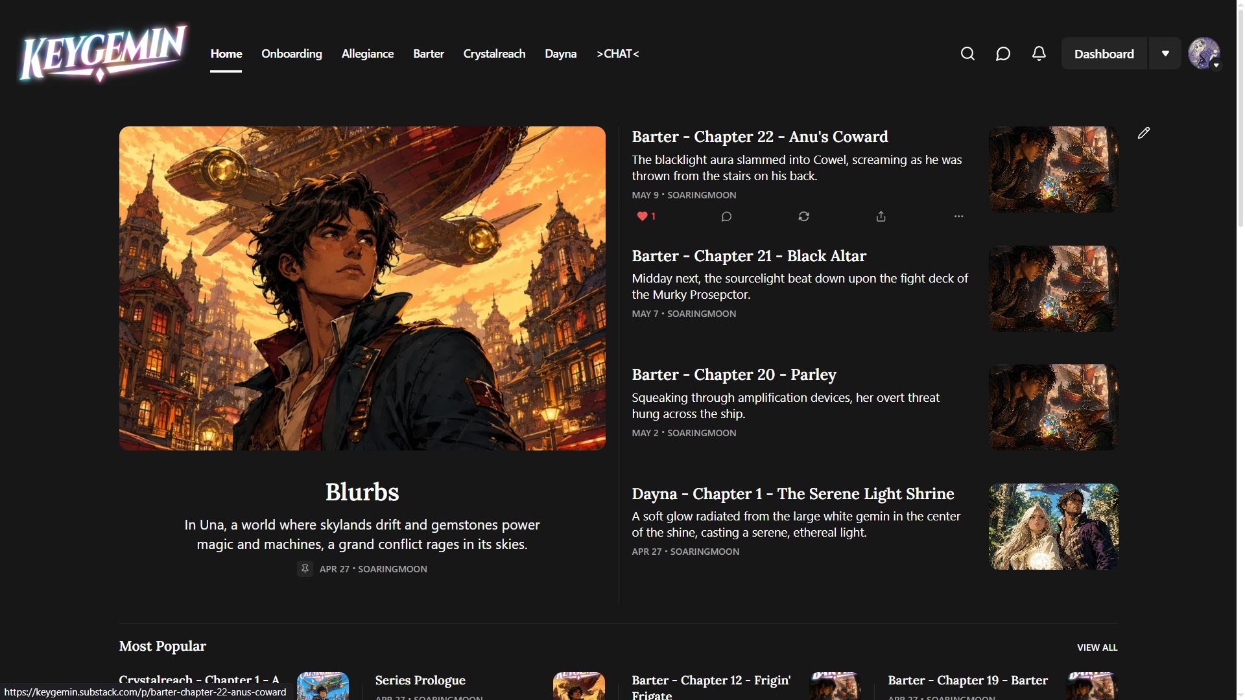Open more options for Chapter 22 post
This screenshot has height=700, width=1245.
click(x=959, y=216)
